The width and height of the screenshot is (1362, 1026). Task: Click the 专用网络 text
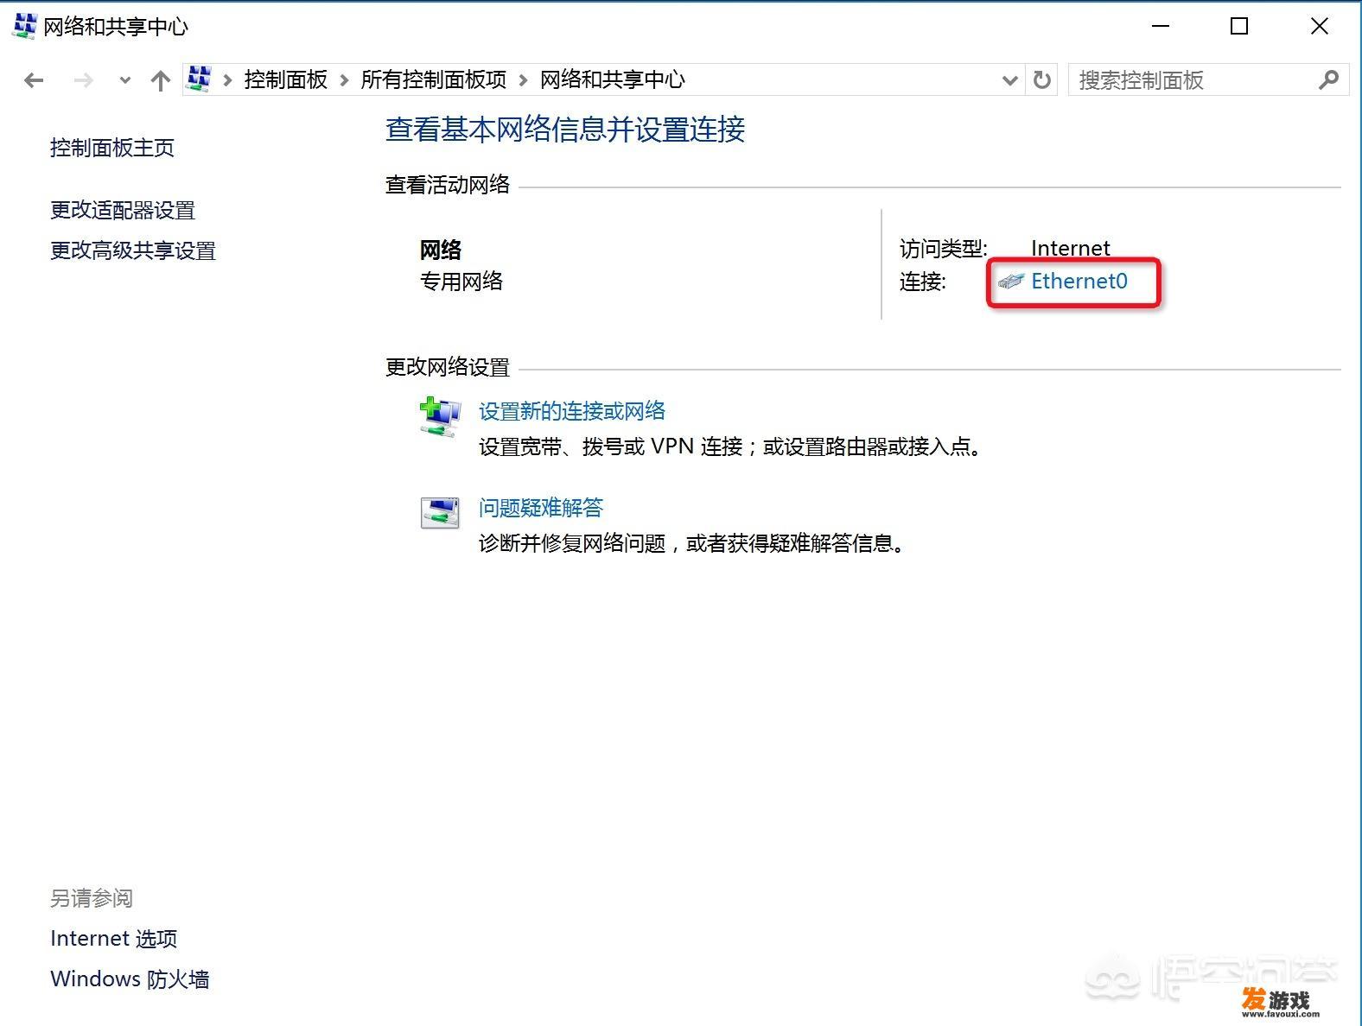coord(461,282)
